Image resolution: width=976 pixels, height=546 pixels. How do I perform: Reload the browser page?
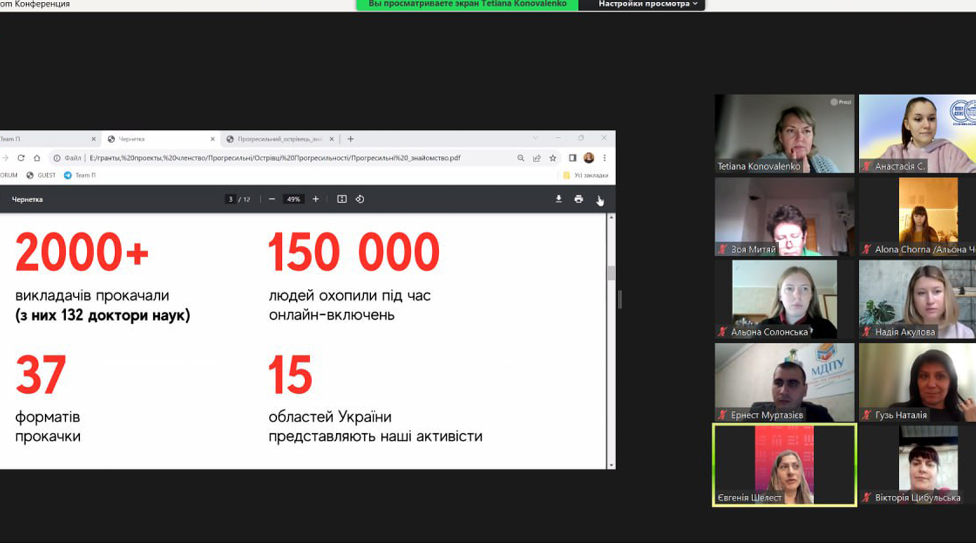click(x=21, y=158)
